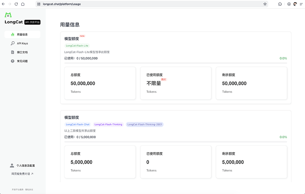Click the second 模型额度 heading above LongCat-Flash-Chat
305x194 pixels.
click(x=72, y=117)
